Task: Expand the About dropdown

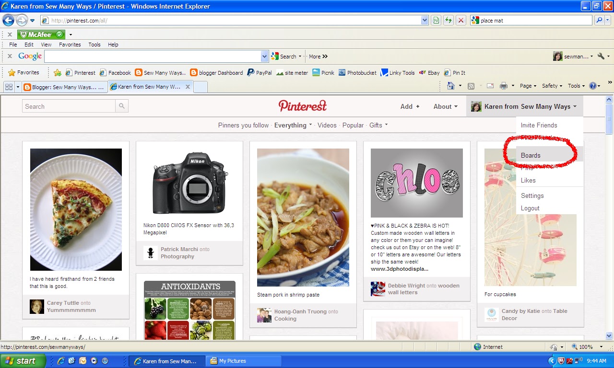Action: point(445,106)
